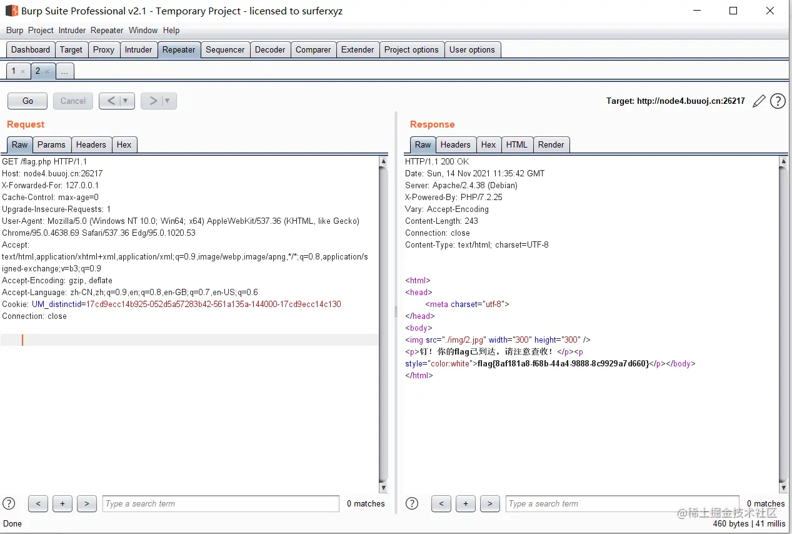Viewport: 792px width, 534px height.
Task: Send request with Go button
Action: tap(28, 101)
